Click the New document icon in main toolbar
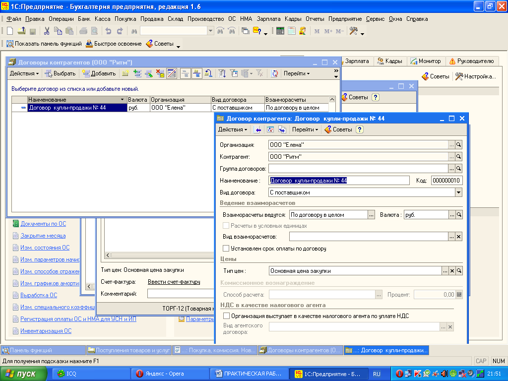508x381 pixels. tap(10, 31)
